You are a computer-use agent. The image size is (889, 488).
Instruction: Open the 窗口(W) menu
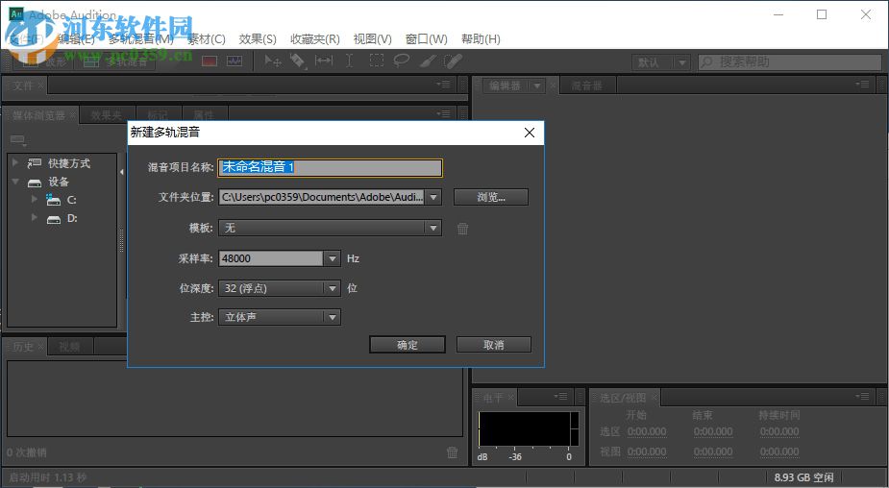point(427,39)
